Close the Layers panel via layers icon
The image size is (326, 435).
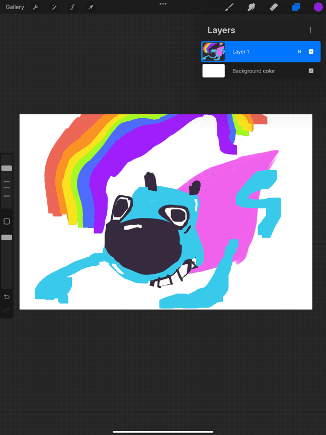[296, 7]
